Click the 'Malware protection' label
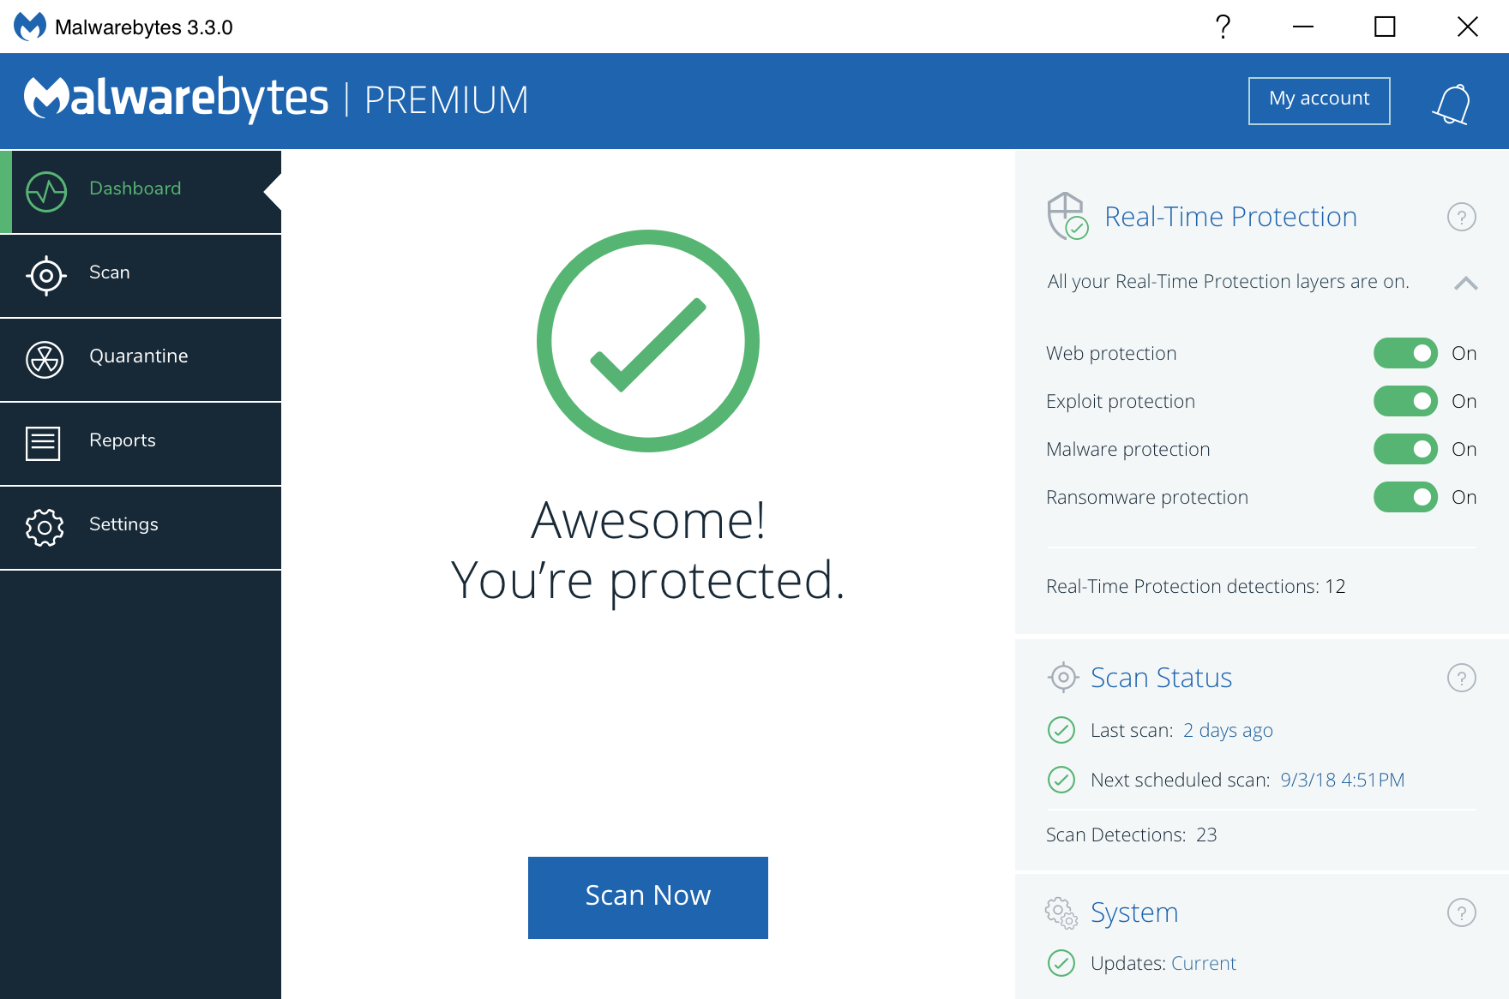Image resolution: width=1509 pixels, height=999 pixels. [1128, 450]
